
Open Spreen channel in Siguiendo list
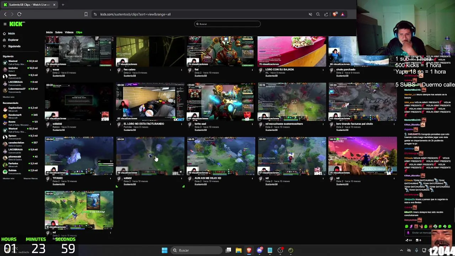click(20, 76)
